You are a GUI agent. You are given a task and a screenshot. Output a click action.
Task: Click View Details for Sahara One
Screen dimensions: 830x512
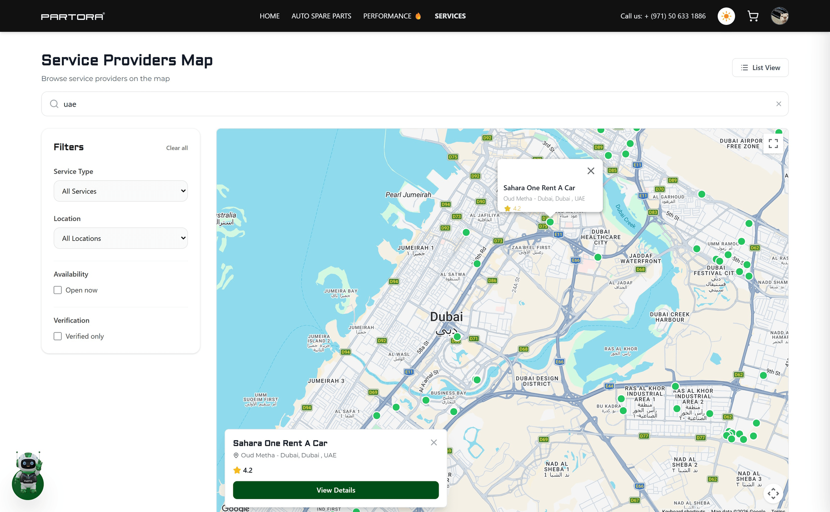(x=336, y=490)
